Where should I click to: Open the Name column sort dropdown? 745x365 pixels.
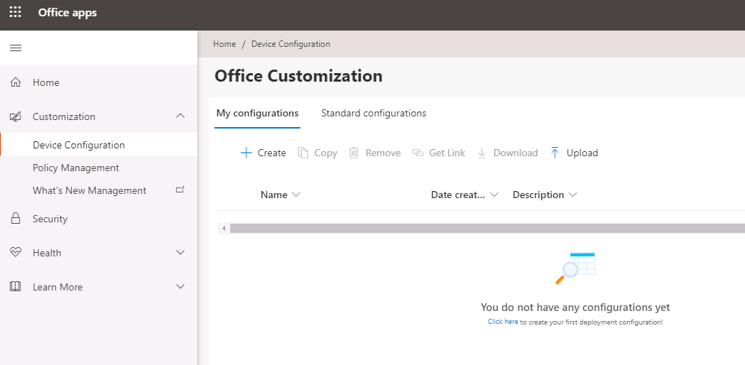click(296, 195)
